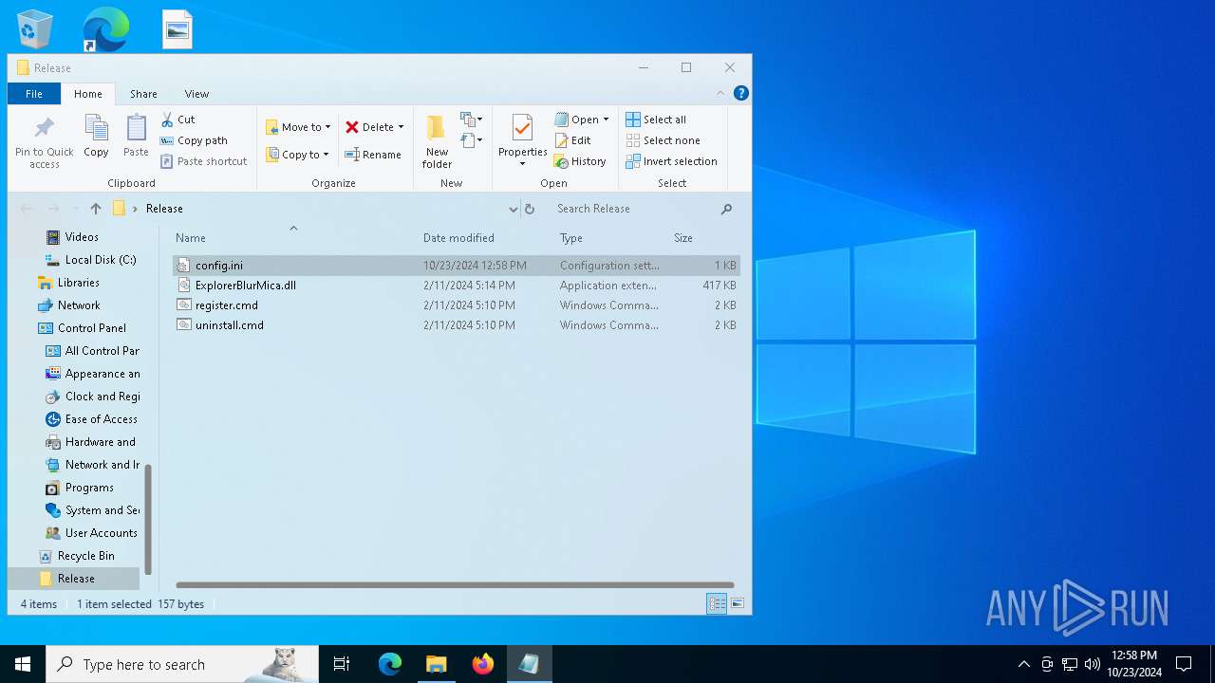
Task: Create a New folder
Action: pos(437,142)
